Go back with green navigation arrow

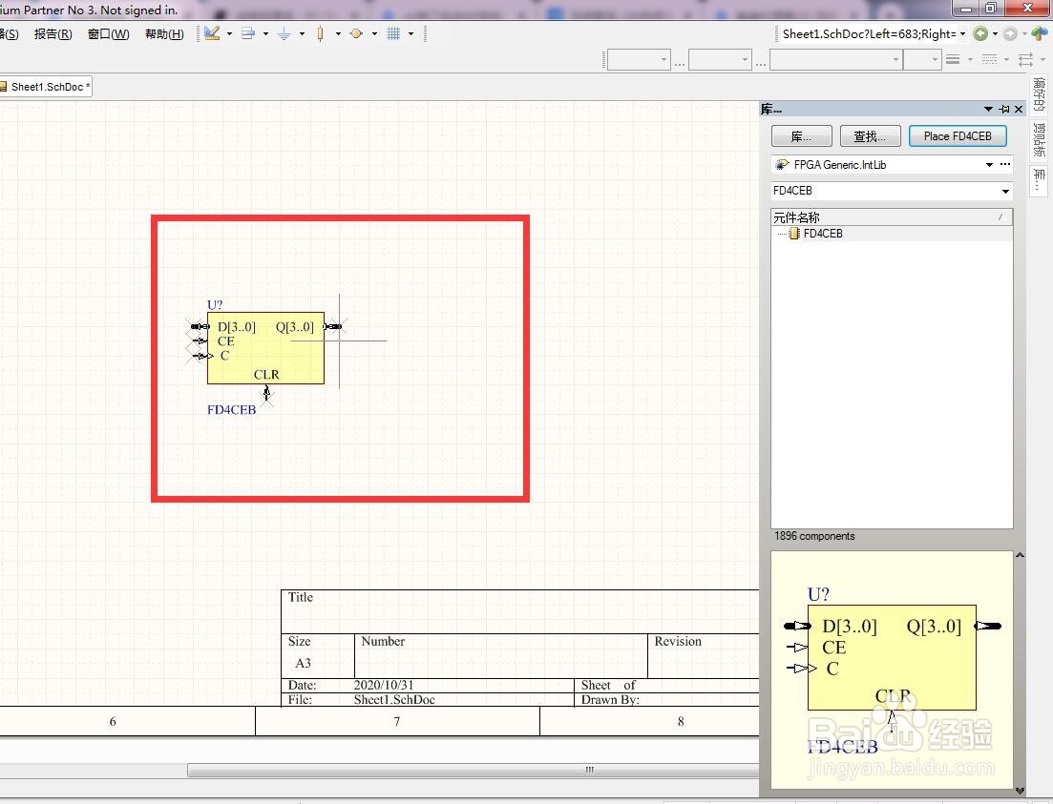point(980,33)
